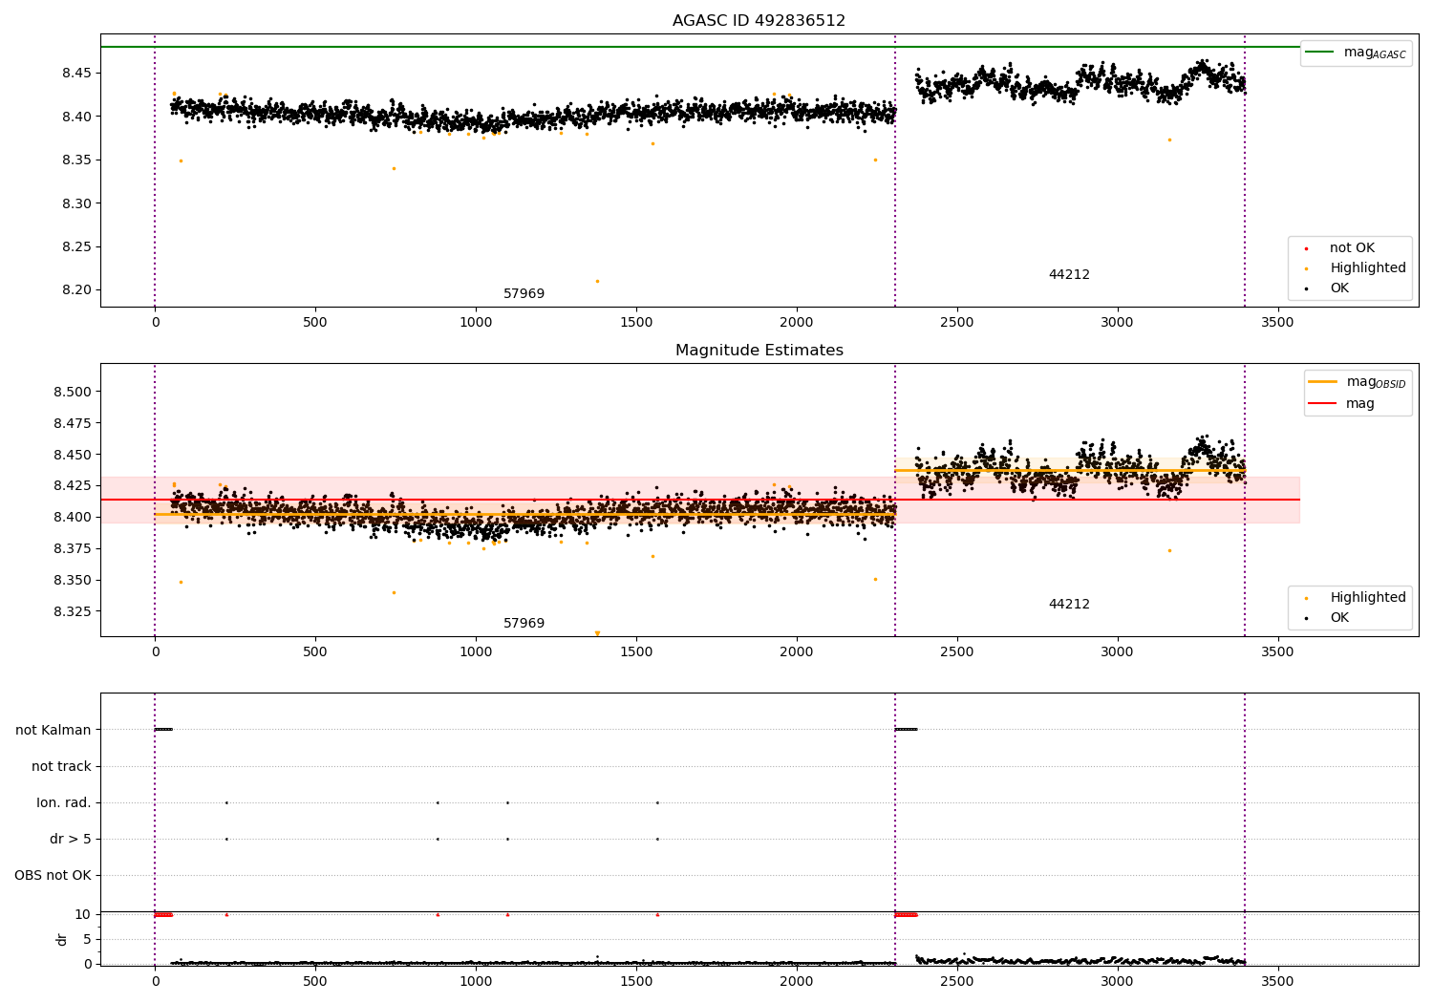Click the 'dr > 5' axis label
The height and width of the screenshot is (1003, 1433).
point(71,840)
